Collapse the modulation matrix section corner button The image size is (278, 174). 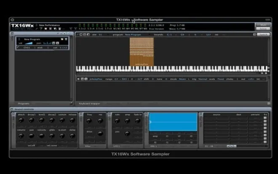[x=201, y=114]
